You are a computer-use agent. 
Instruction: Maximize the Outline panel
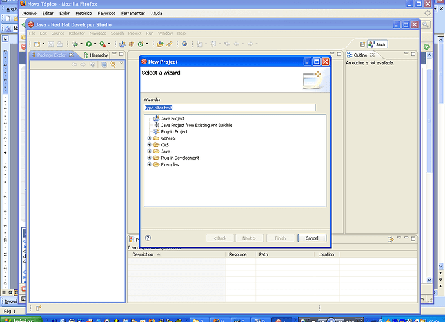pyautogui.click(x=413, y=54)
